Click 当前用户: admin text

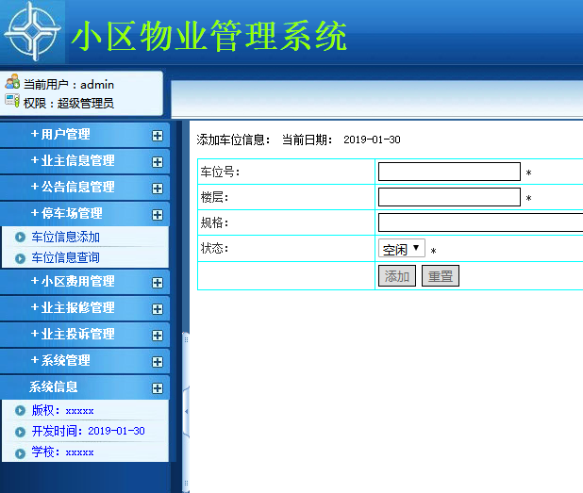(x=69, y=85)
